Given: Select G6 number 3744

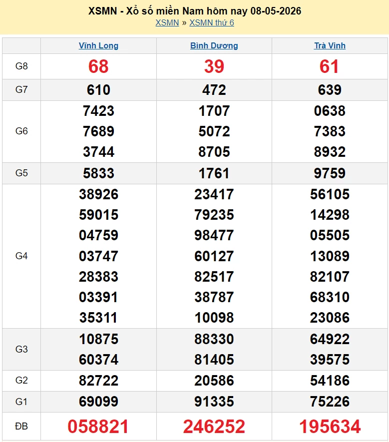Looking at the screenshot, I should click(98, 152).
